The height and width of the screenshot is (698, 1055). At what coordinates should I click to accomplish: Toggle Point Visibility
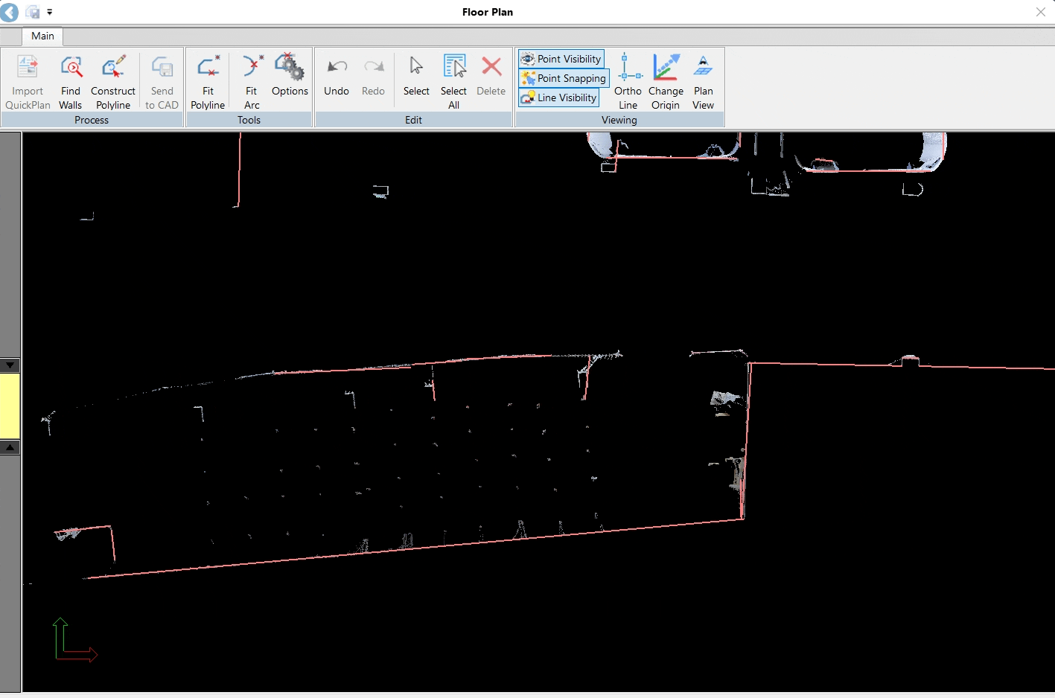coord(561,59)
